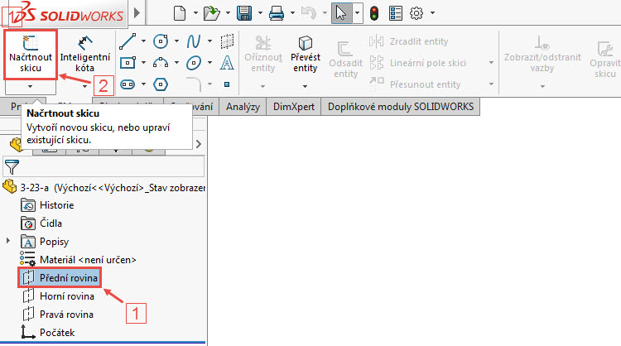Select Popisy in the feature tree

(45, 242)
